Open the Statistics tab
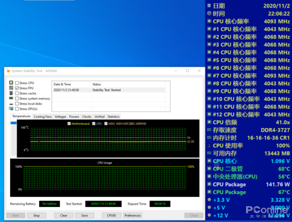The image size is (292, 222). coord(113,116)
